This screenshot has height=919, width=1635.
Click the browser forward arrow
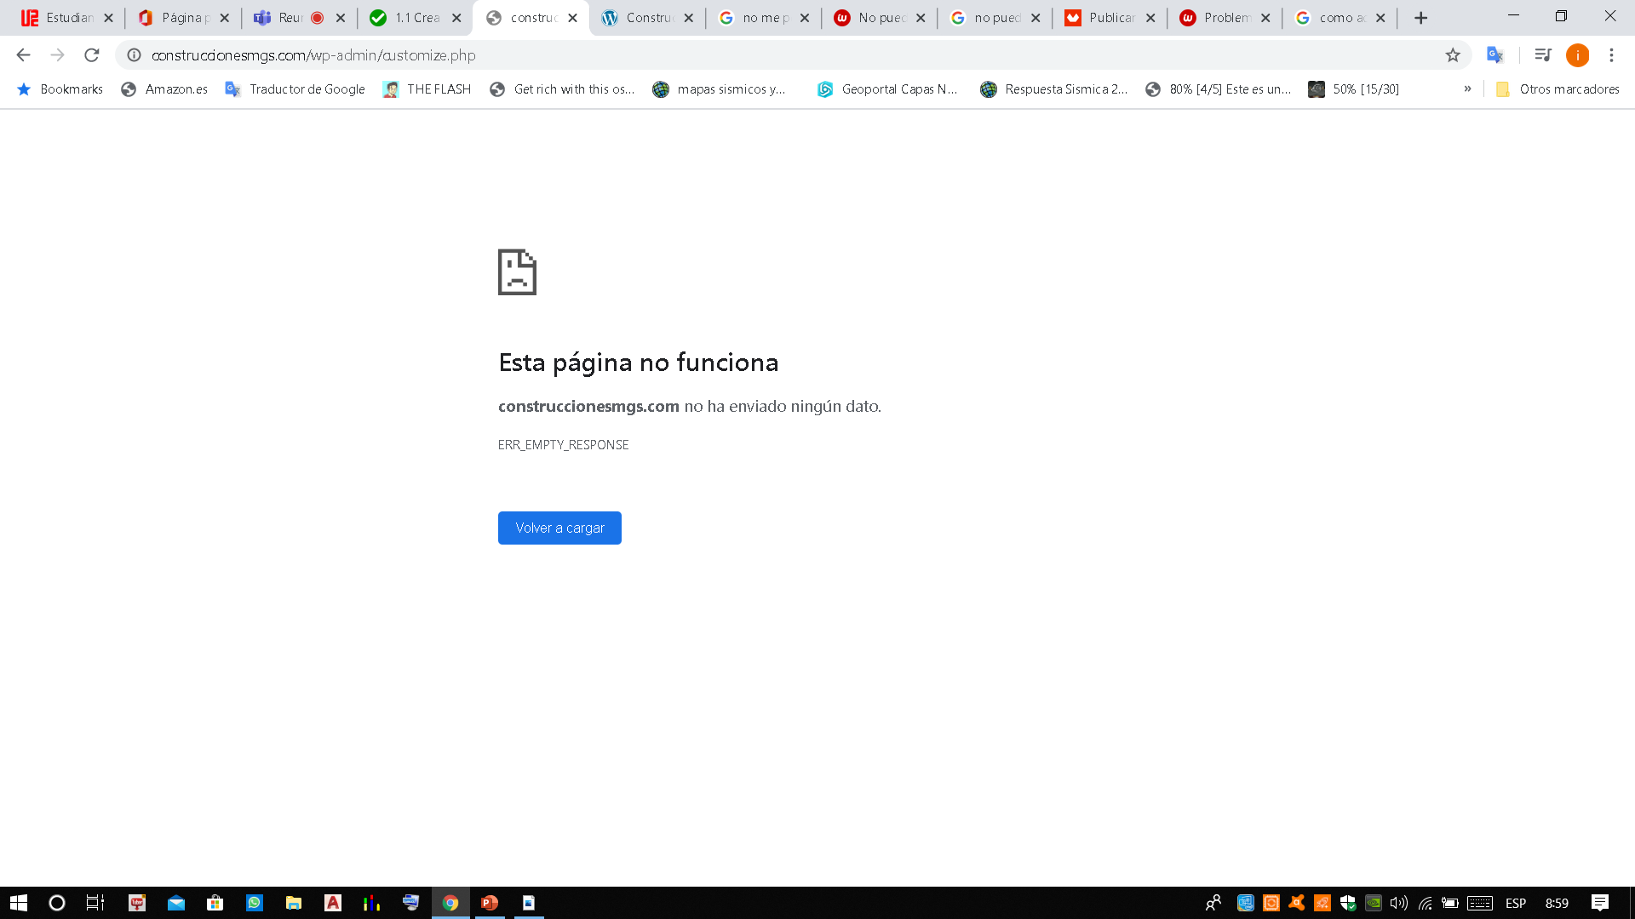[x=57, y=55]
